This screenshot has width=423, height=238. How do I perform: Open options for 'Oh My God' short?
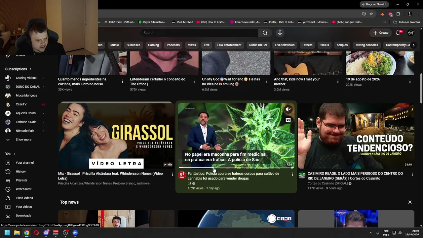pyautogui.click(x=266, y=81)
